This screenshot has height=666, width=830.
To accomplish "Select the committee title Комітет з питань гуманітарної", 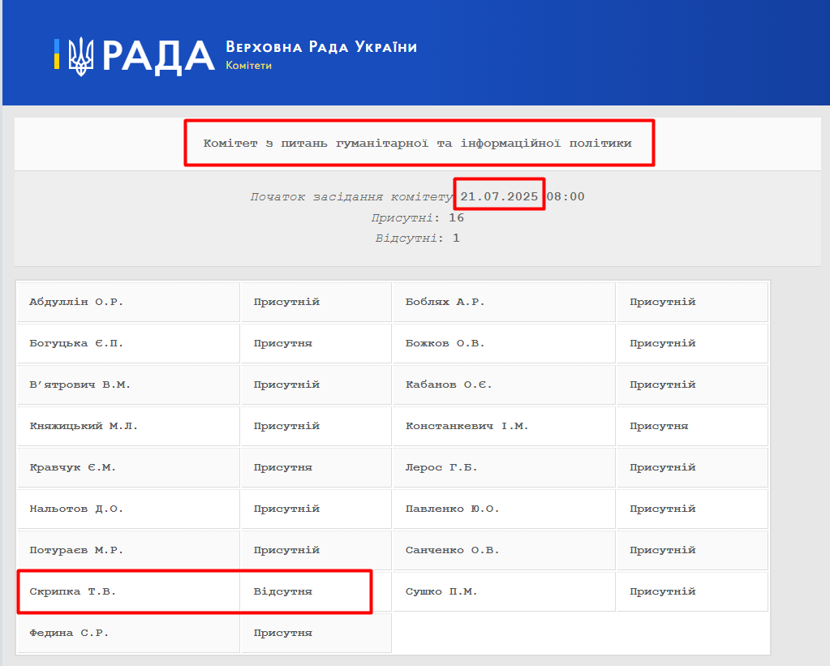I will tap(418, 143).
